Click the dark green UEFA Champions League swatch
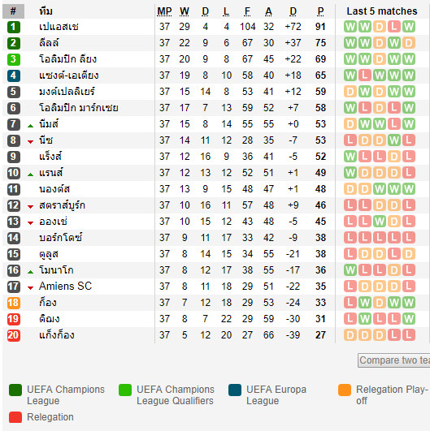The width and height of the screenshot is (430, 431). [x=15, y=390]
